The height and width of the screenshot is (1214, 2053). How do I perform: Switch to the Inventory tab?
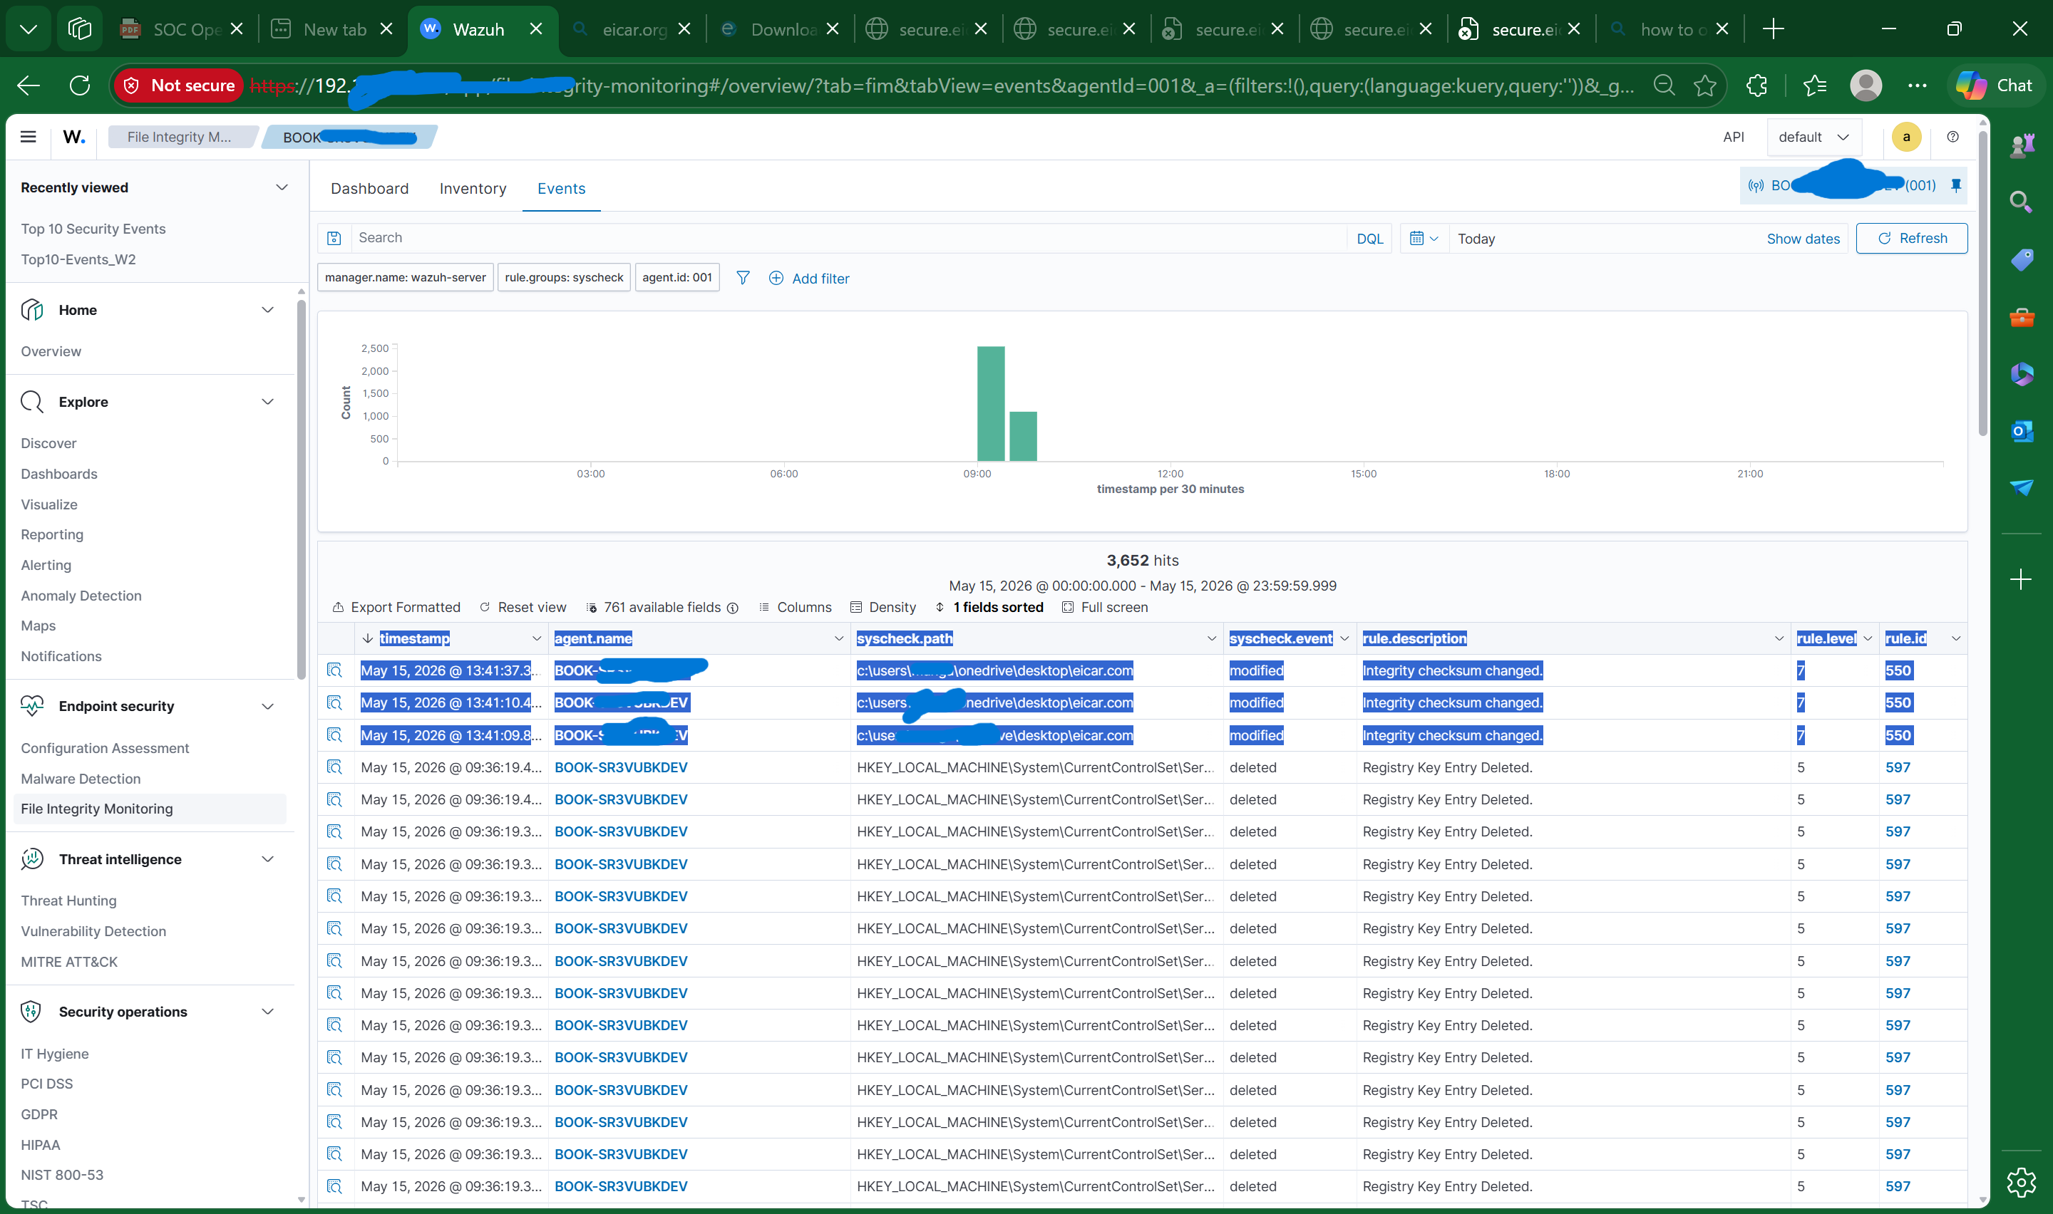(473, 188)
